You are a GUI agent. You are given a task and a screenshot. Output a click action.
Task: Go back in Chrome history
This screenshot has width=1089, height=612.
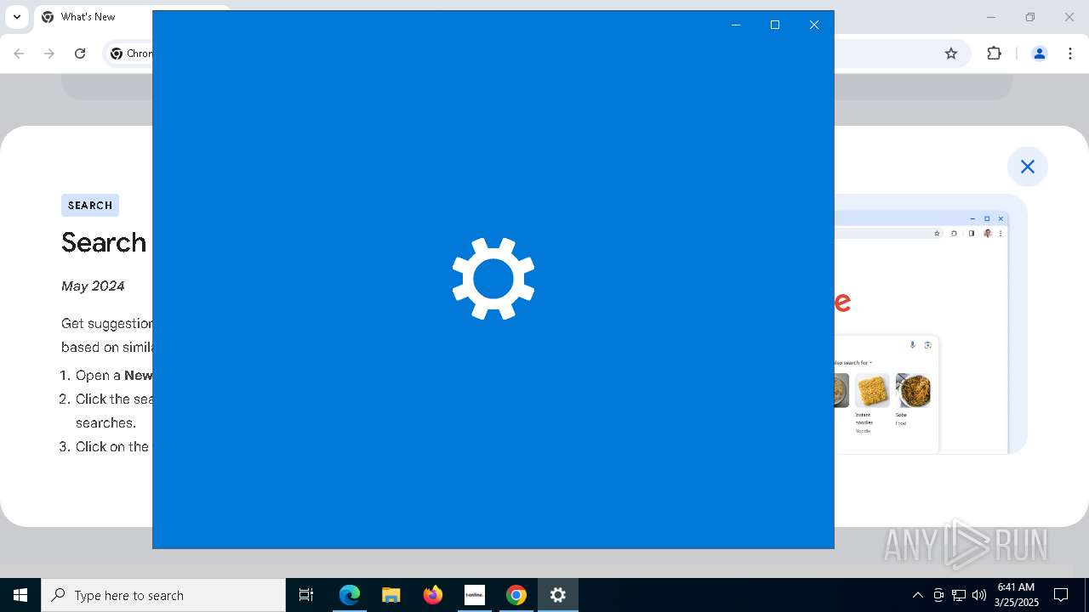20,54
